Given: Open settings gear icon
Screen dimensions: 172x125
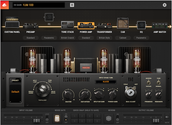Looking at the screenshot, I should (x=165, y=5).
